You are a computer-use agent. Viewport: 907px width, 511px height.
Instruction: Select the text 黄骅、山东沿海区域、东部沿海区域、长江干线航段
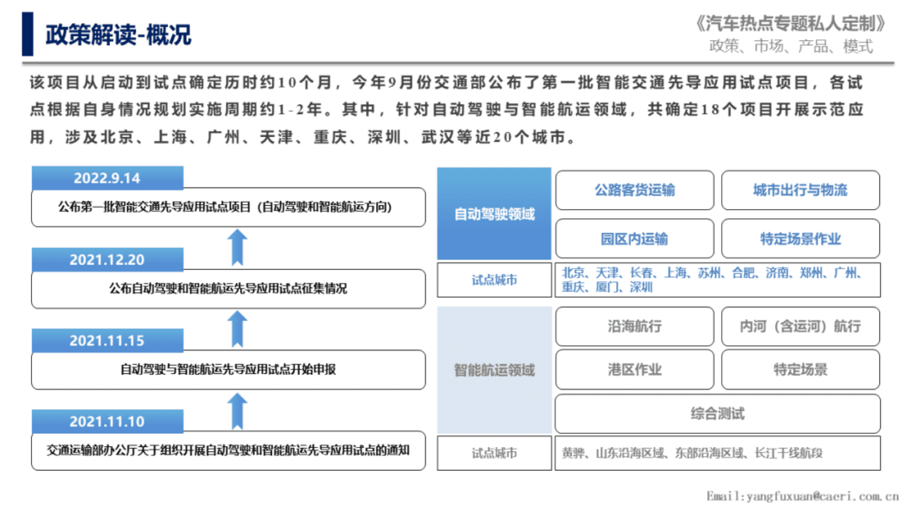tap(692, 453)
